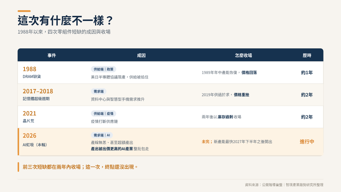Select the 2017–2018 year heading

pyautogui.click(x=38, y=91)
